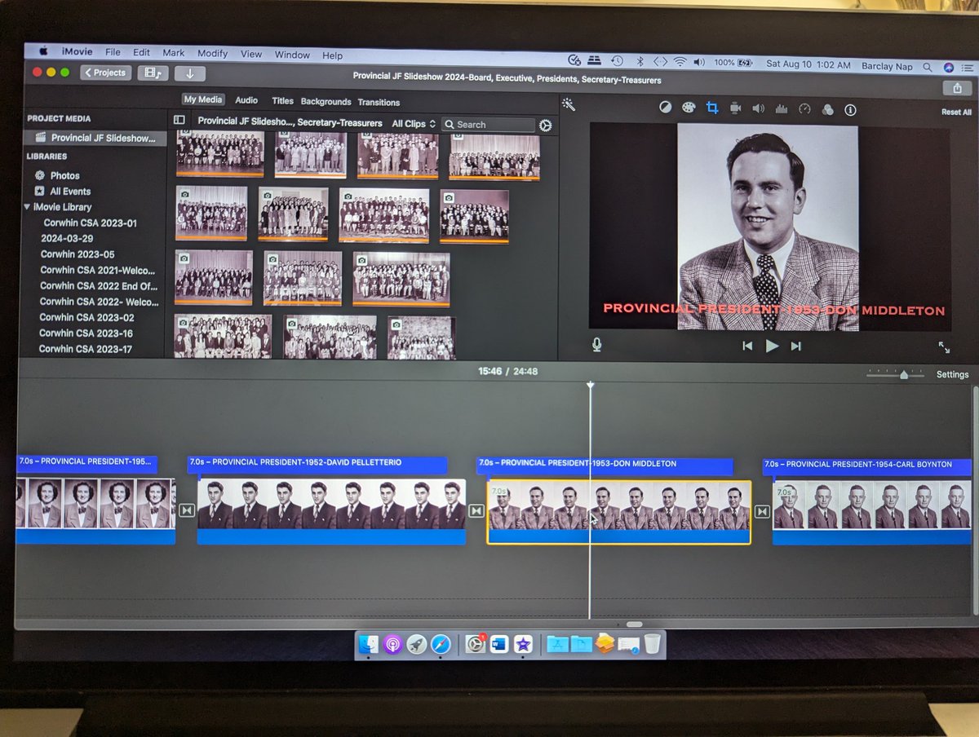Image resolution: width=979 pixels, height=737 pixels.
Task: Open the browser settings gear icon
Action: click(546, 126)
